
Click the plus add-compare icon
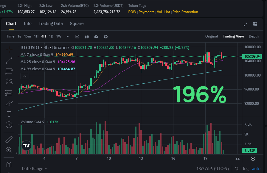coord(106,37)
